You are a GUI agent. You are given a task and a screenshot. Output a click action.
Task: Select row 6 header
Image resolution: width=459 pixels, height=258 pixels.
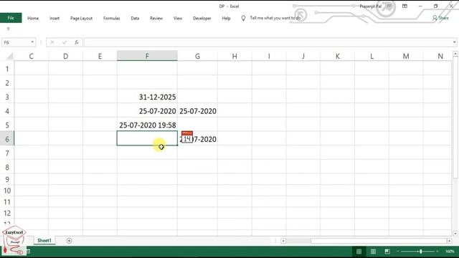point(7,139)
